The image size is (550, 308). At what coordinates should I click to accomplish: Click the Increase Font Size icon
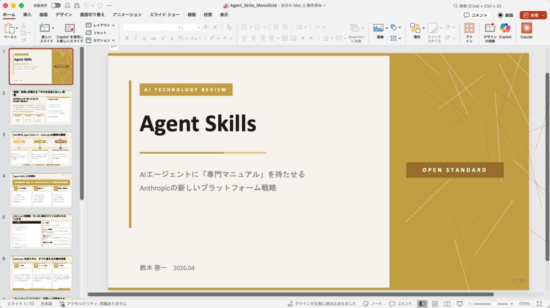pos(206,27)
